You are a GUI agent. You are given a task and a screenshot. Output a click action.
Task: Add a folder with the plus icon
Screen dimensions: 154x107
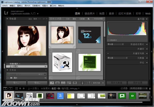46,70
